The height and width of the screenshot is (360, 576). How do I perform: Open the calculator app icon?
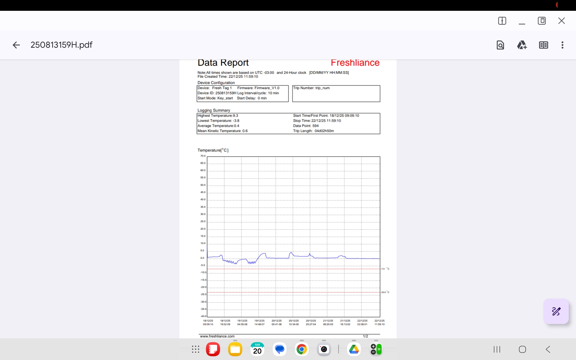376,349
